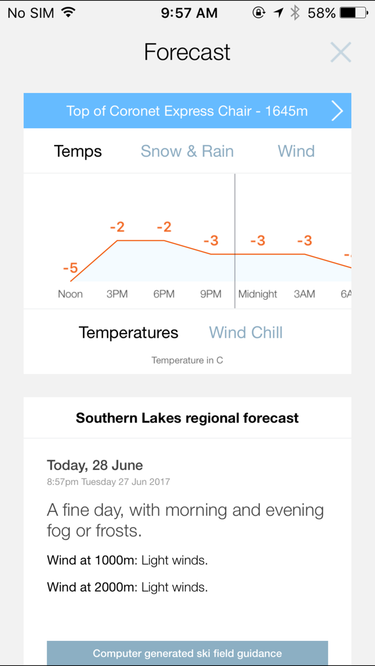Image resolution: width=375 pixels, height=666 pixels.
Task: Tap the Top of Coronet Express Chair banner
Action: 187,111
